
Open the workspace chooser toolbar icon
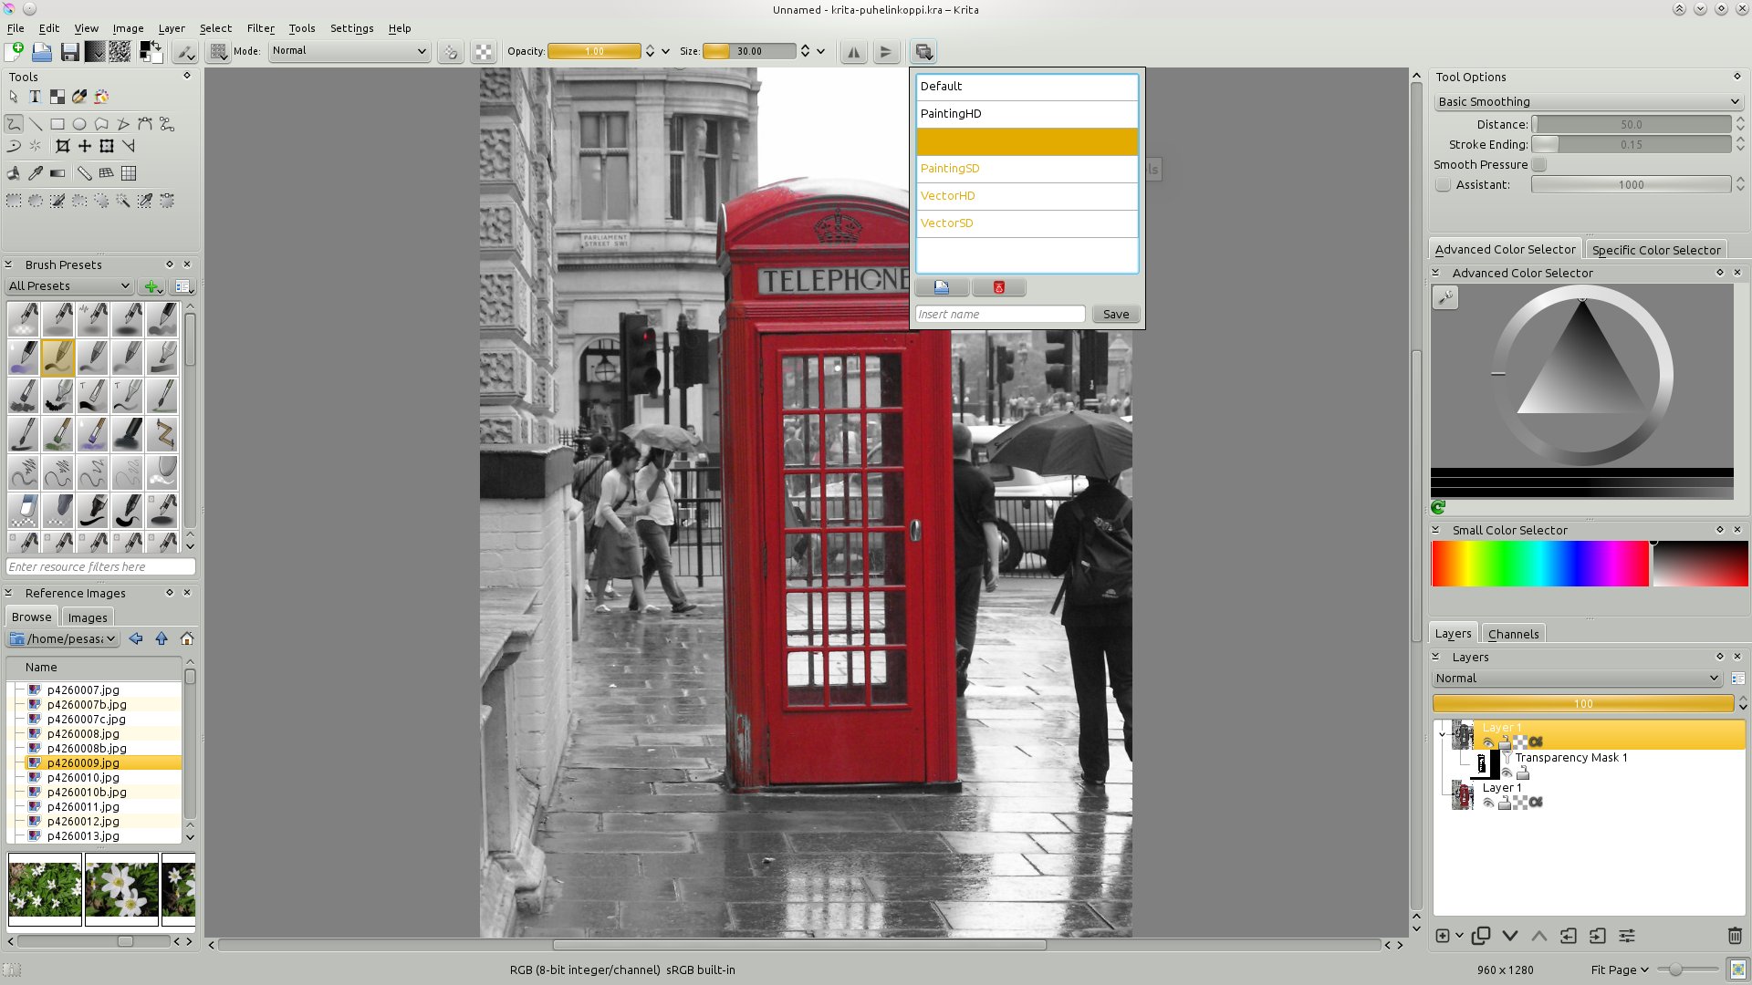coord(923,52)
